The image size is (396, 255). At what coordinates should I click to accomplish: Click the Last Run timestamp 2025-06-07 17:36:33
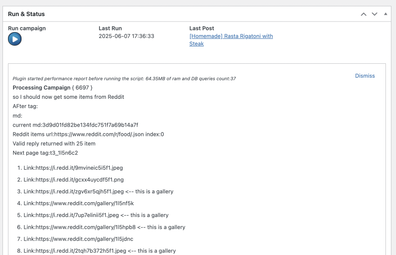[x=126, y=36]
